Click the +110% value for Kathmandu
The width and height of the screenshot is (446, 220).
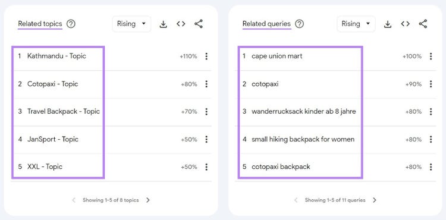(189, 56)
